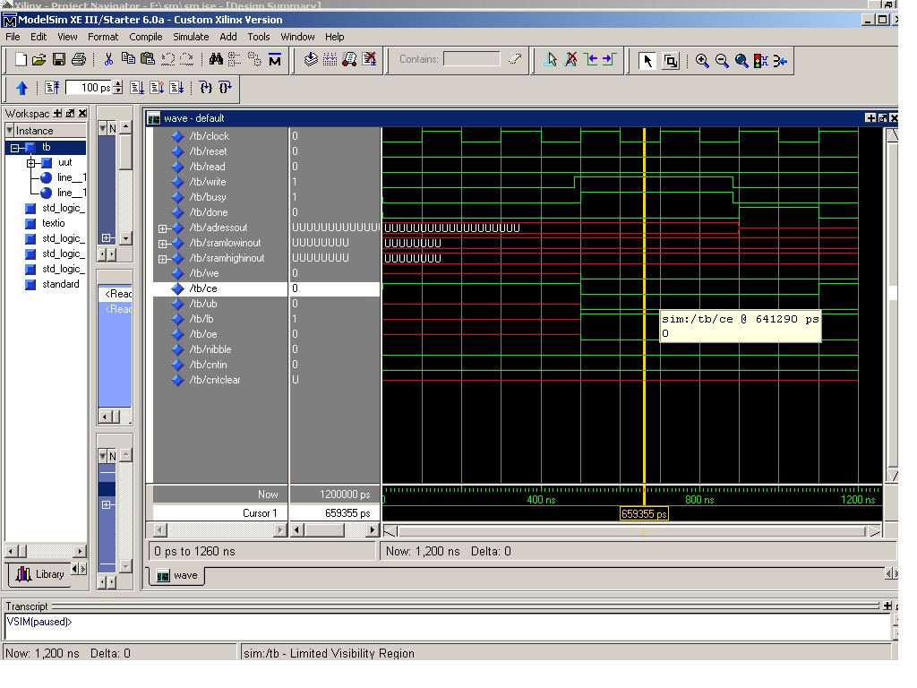Screen dimensions: 917x688
Task: Click the Cut scissors icon
Action: pyautogui.click(x=108, y=59)
